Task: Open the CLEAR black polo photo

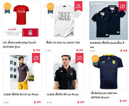Action: click(66, 72)
